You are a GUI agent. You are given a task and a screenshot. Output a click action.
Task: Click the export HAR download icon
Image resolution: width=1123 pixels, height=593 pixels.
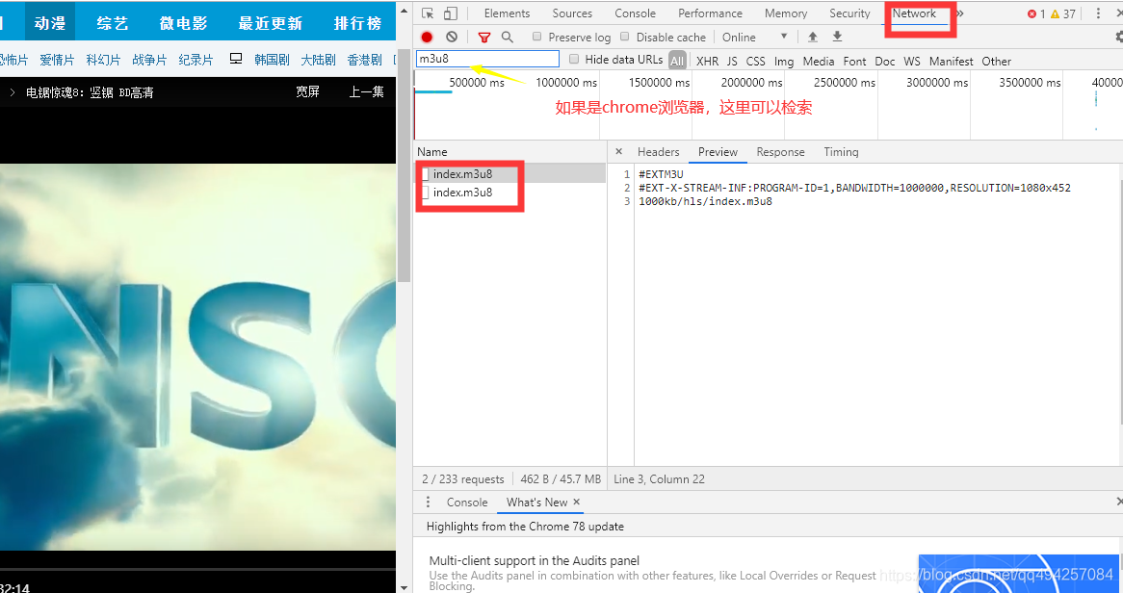click(x=836, y=37)
